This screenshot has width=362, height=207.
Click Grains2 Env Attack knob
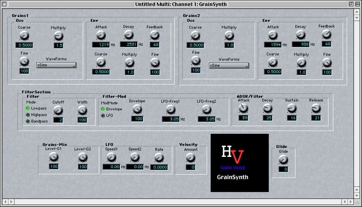point(273,35)
